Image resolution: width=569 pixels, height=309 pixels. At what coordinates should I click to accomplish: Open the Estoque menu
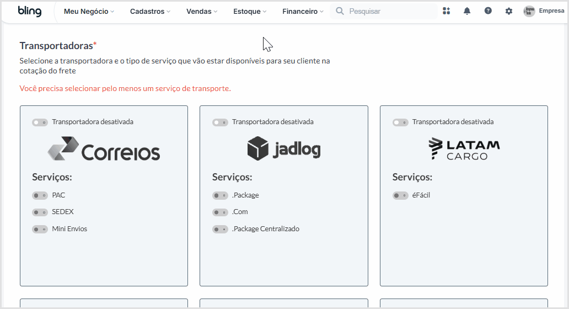[x=250, y=11]
